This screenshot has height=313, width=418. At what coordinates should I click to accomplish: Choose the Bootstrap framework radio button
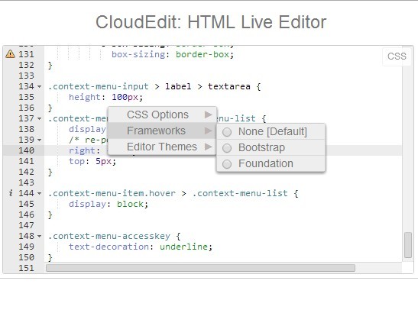227,148
